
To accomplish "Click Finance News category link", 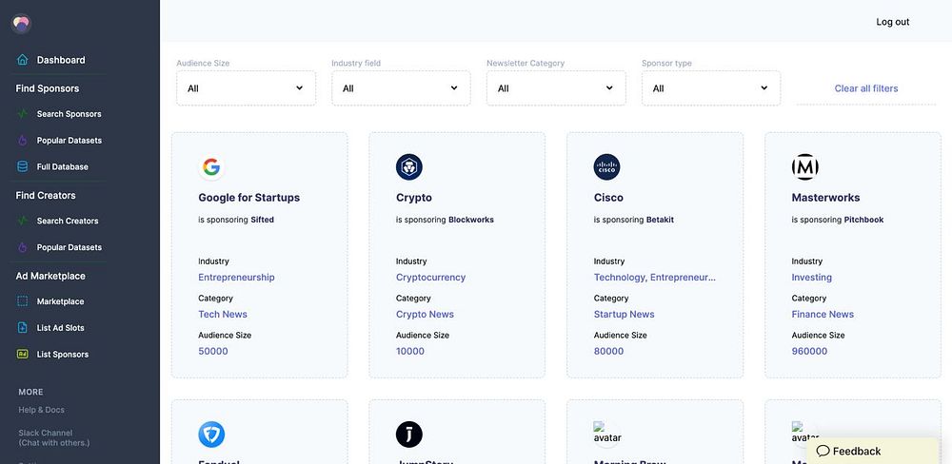I will click(823, 314).
